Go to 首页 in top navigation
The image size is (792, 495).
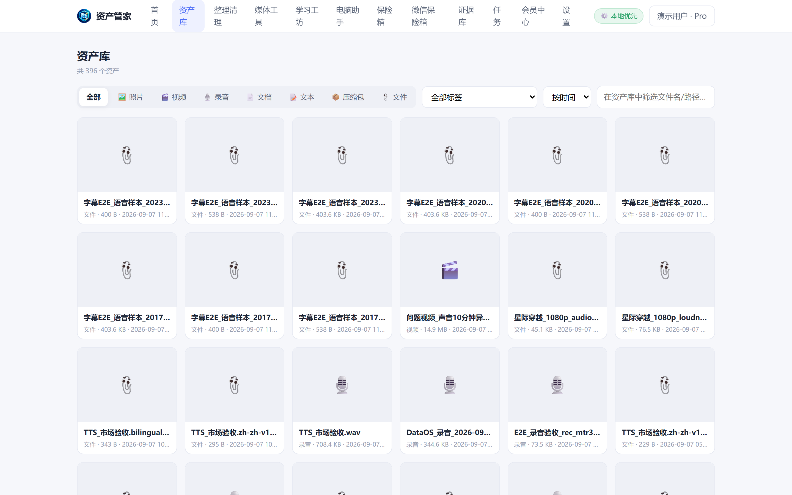155,16
